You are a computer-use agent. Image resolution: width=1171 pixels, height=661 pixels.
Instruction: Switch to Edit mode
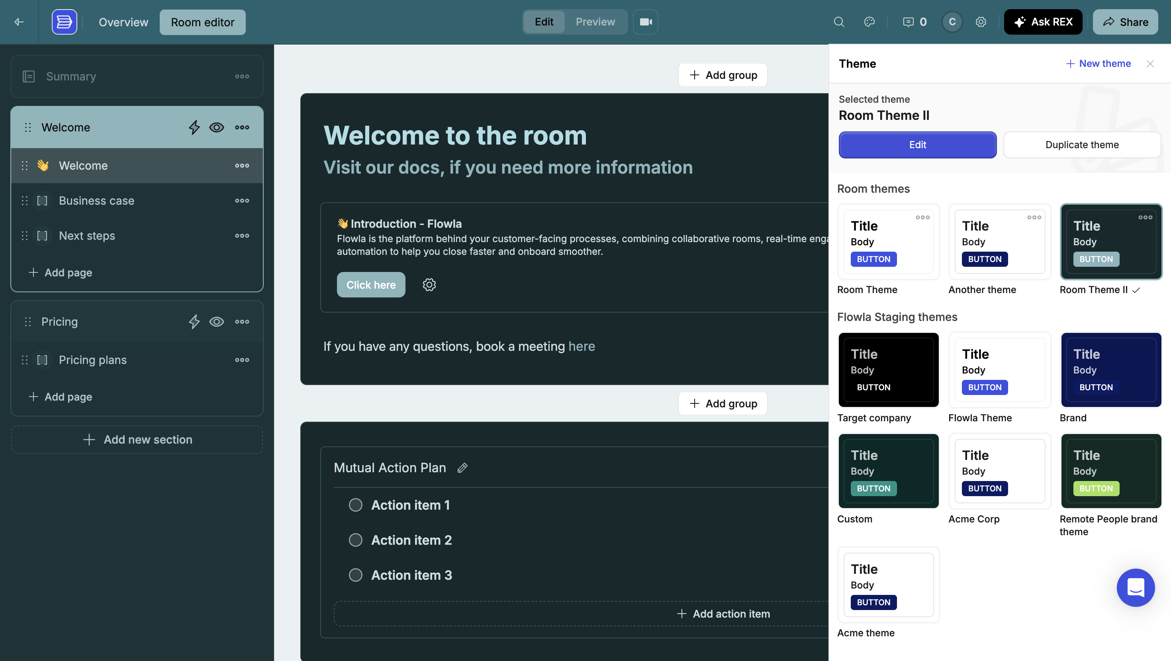(x=544, y=22)
